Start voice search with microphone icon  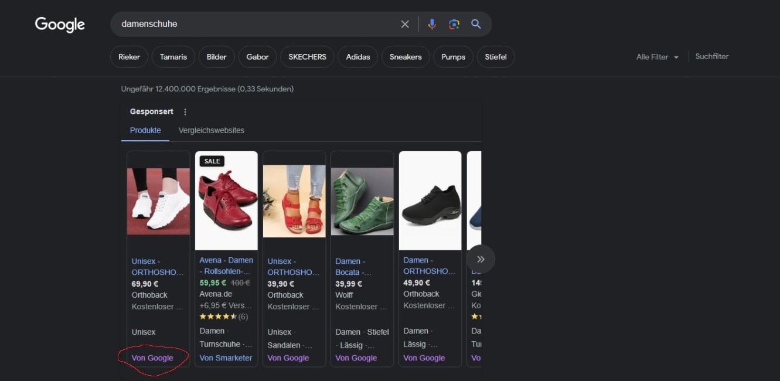coord(432,24)
